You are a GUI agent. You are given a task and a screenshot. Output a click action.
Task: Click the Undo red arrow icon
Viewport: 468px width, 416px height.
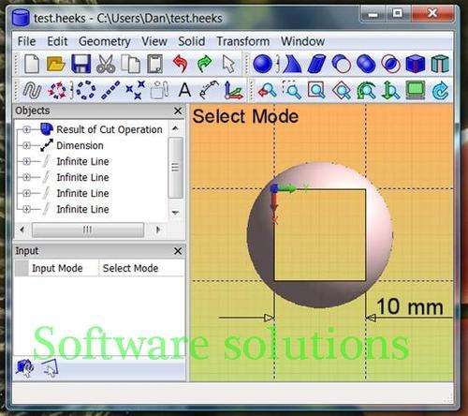(180, 64)
